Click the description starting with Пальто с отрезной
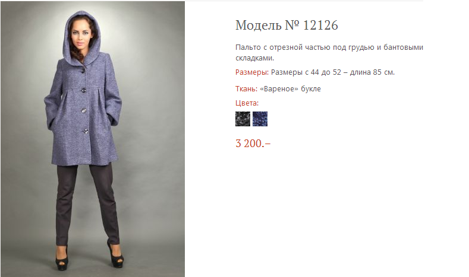 tap(329, 53)
